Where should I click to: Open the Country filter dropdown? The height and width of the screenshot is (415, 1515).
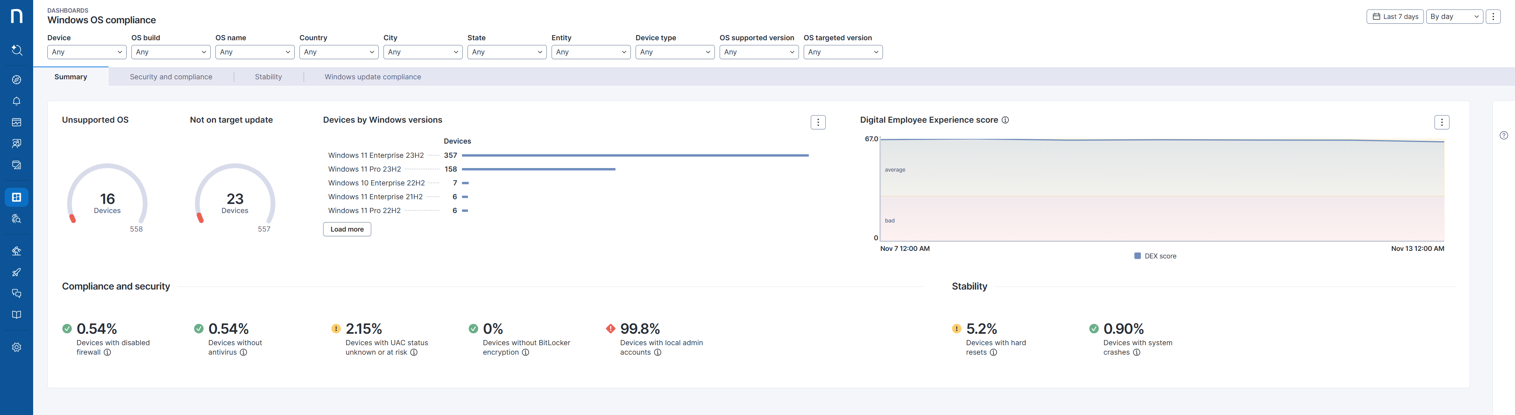(x=338, y=52)
